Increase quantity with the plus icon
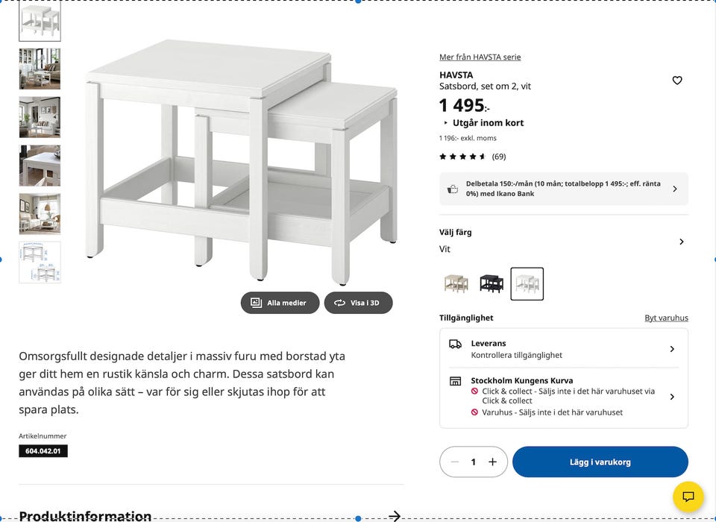Screen dimensions: 716x522 pos(492,462)
